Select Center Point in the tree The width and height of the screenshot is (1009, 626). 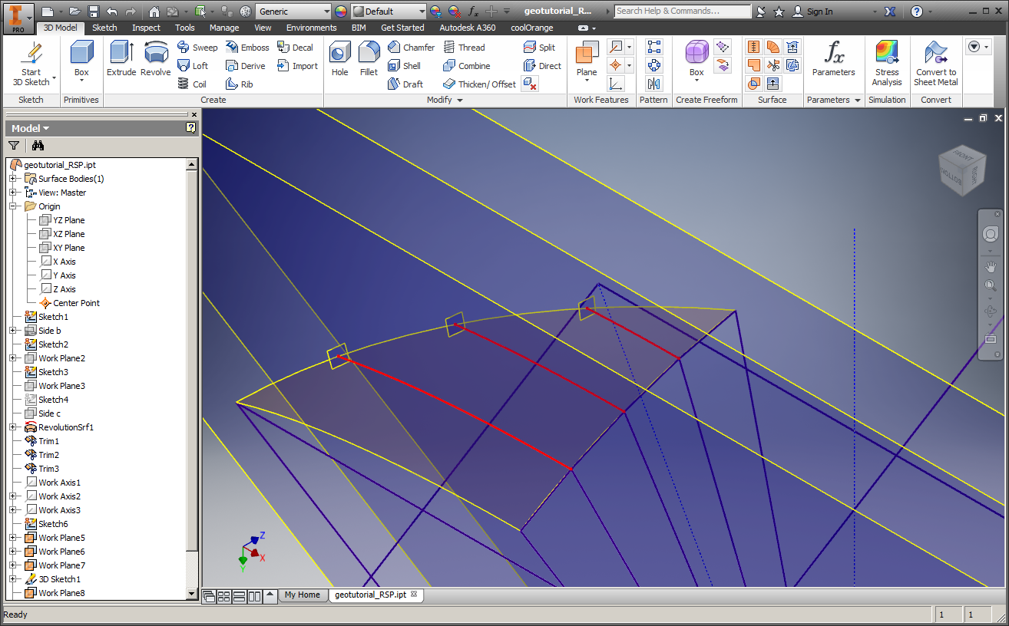coord(69,303)
